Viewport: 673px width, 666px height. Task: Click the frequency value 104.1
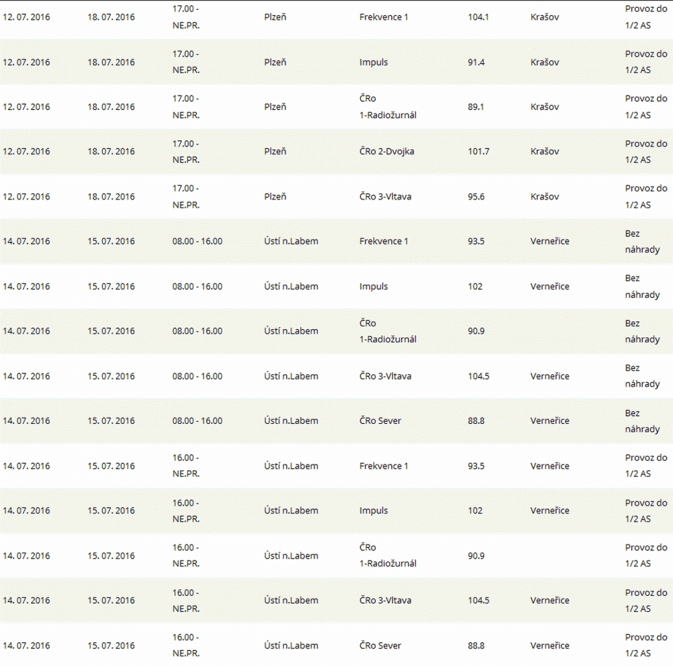[478, 17]
